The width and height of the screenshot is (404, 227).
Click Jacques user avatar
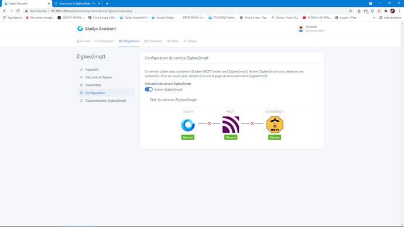(x=301, y=29)
